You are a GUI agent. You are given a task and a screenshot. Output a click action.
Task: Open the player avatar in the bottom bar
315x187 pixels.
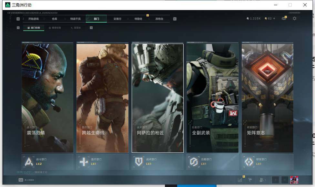[x=294, y=180]
